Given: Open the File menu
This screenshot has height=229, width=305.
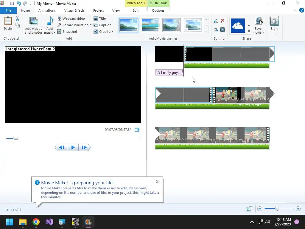Looking at the screenshot, I should (8, 10).
